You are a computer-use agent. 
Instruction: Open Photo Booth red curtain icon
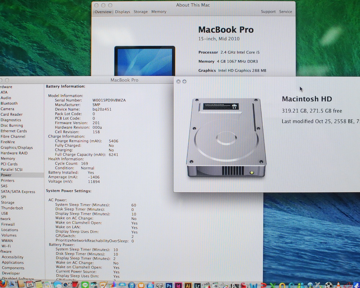tap(75, 284)
